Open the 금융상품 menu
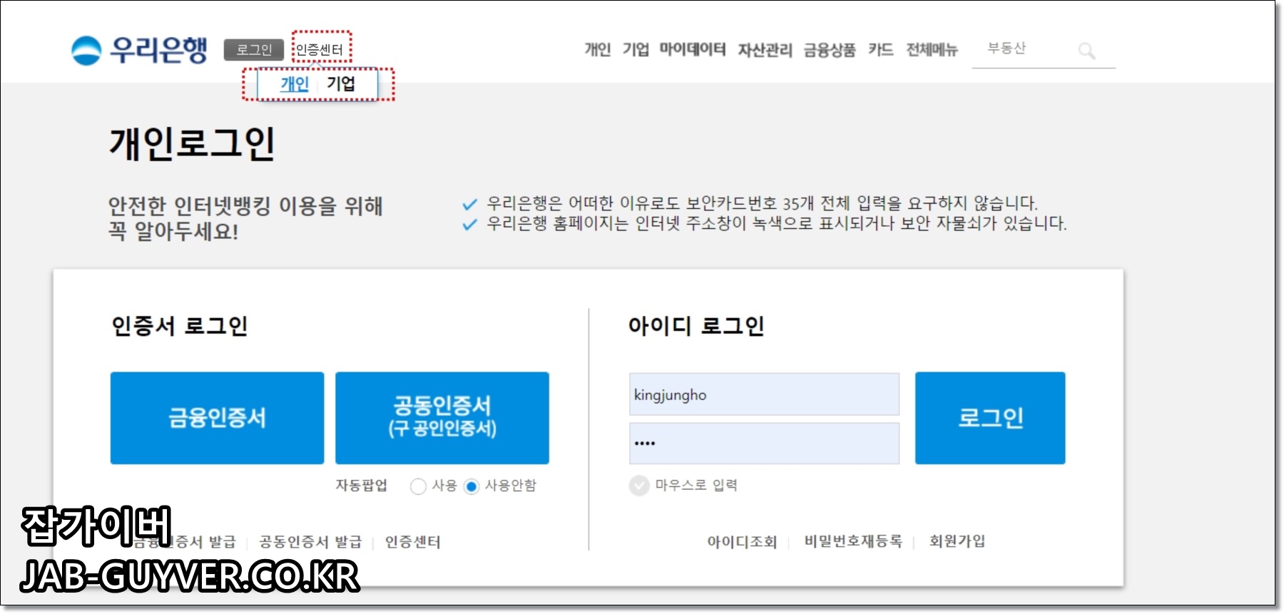This screenshot has height=614, width=1284. coord(830,49)
